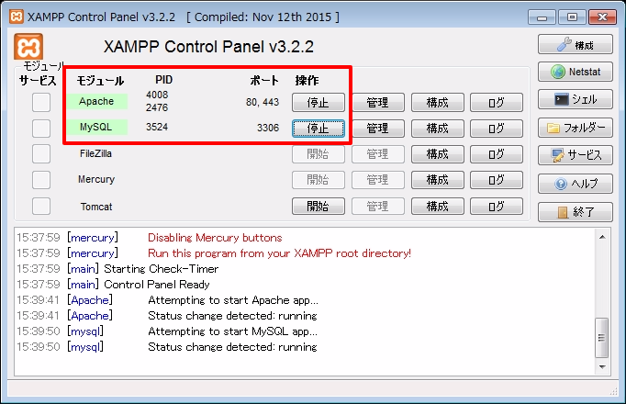Click log line 'Starting Check-Timer'

(x=161, y=269)
